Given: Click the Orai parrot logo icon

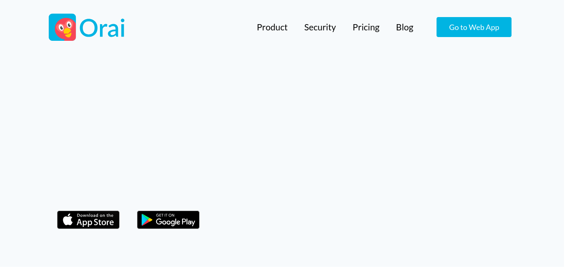Looking at the screenshot, I should pyautogui.click(x=62, y=27).
